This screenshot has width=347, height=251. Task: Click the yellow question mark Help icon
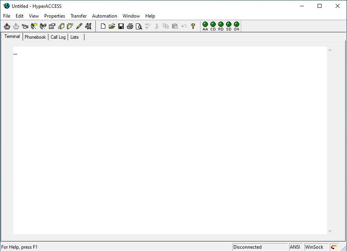click(x=193, y=26)
